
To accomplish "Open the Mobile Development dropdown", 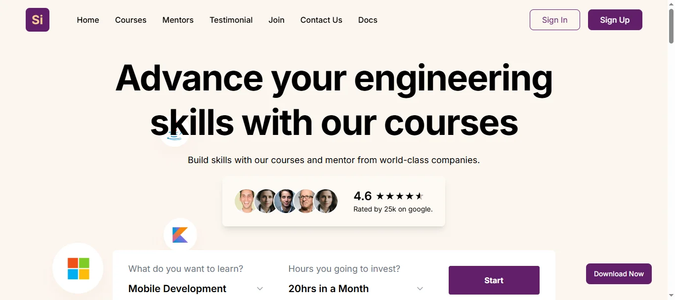I will (x=195, y=288).
